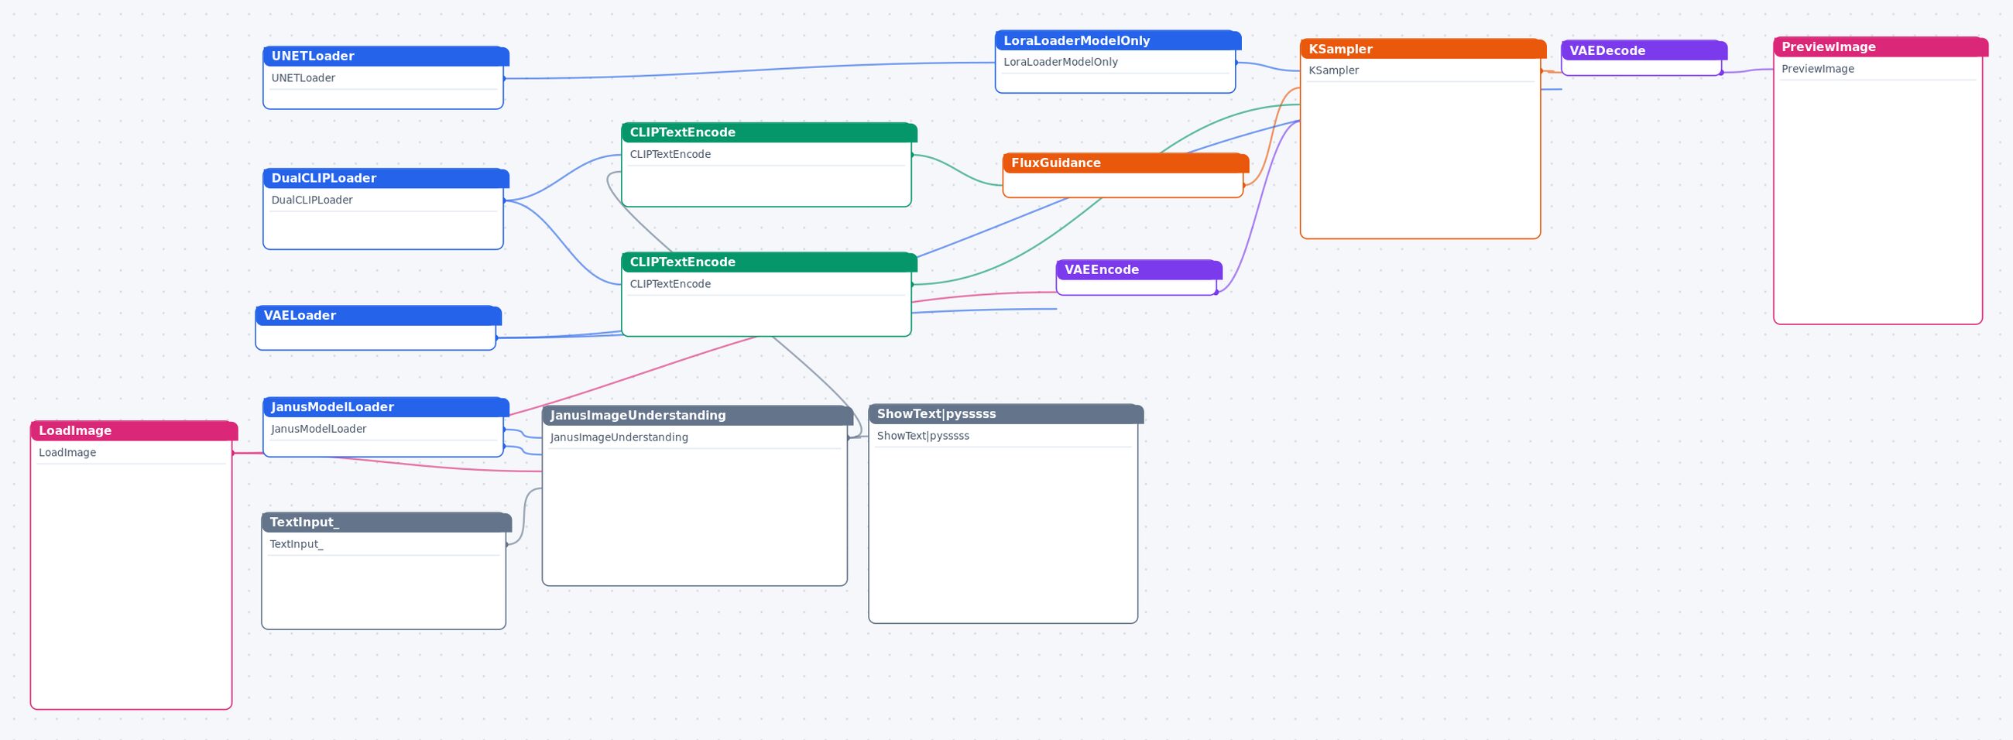Click the VAEDecode node header

pyautogui.click(x=1644, y=51)
